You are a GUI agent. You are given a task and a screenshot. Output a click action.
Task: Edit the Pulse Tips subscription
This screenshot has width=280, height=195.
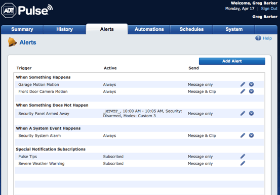[243, 156]
